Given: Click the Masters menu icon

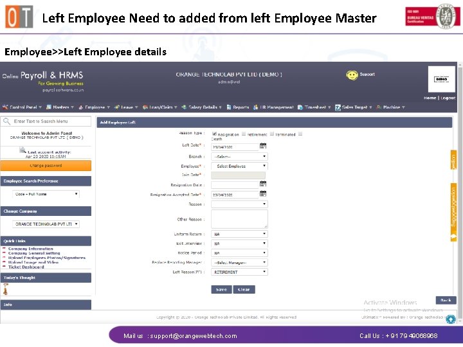Looking at the screenshot, I should (49, 107).
